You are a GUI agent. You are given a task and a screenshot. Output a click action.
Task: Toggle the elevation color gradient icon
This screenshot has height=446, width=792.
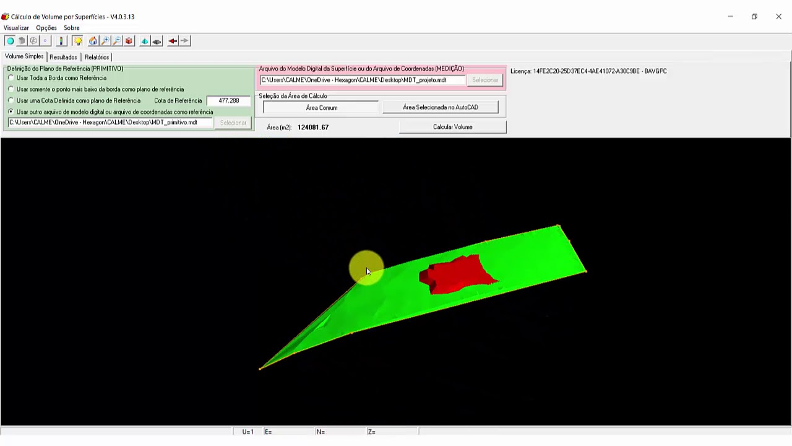click(x=61, y=41)
